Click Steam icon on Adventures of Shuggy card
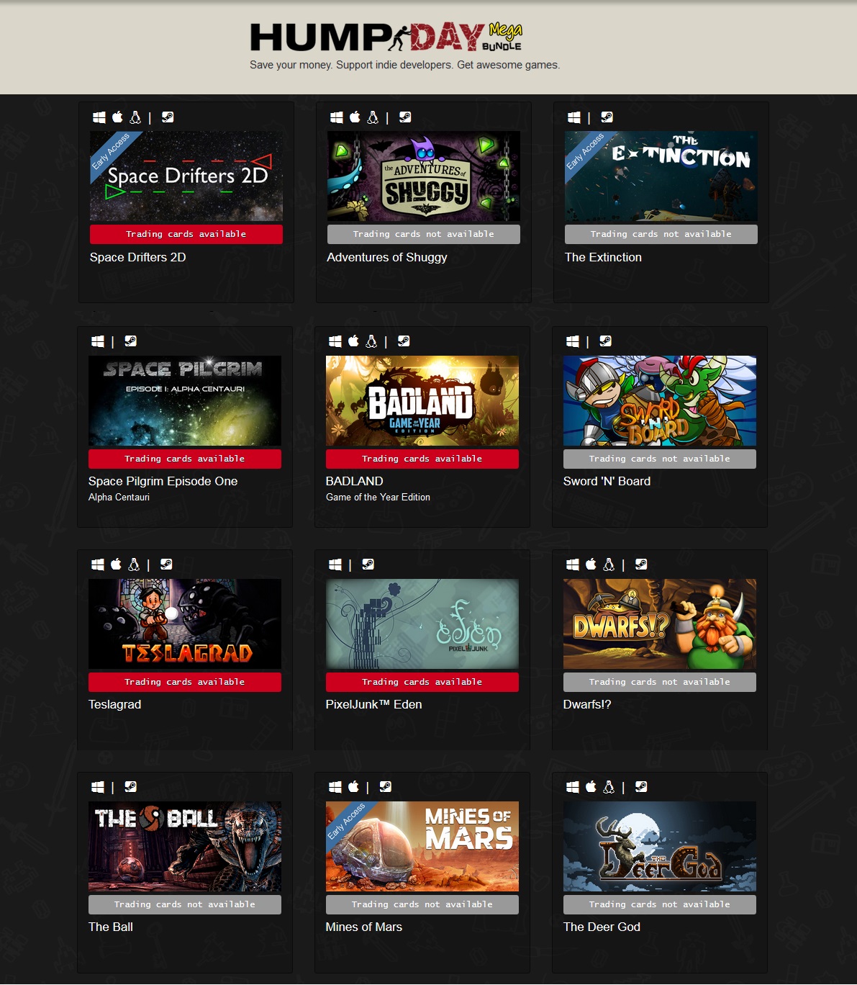This screenshot has width=857, height=985. click(405, 117)
